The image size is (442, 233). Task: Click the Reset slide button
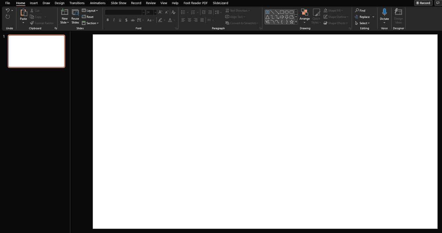tap(88, 17)
